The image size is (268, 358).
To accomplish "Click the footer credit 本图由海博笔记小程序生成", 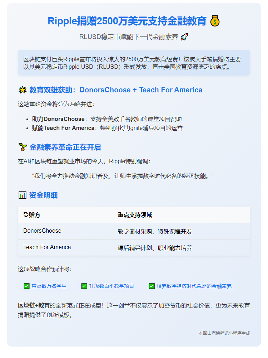I will pyautogui.click(x=224, y=333).
